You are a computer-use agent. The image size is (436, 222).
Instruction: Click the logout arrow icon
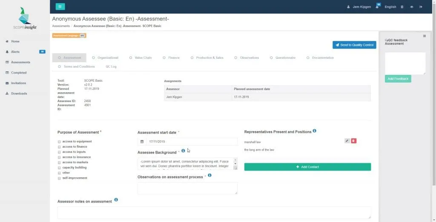tap(421, 7)
